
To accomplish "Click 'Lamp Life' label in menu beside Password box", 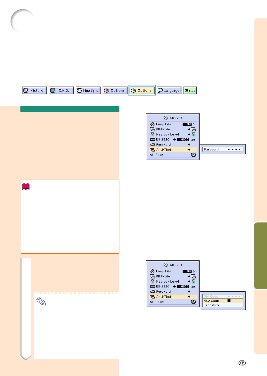I will pos(164,124).
